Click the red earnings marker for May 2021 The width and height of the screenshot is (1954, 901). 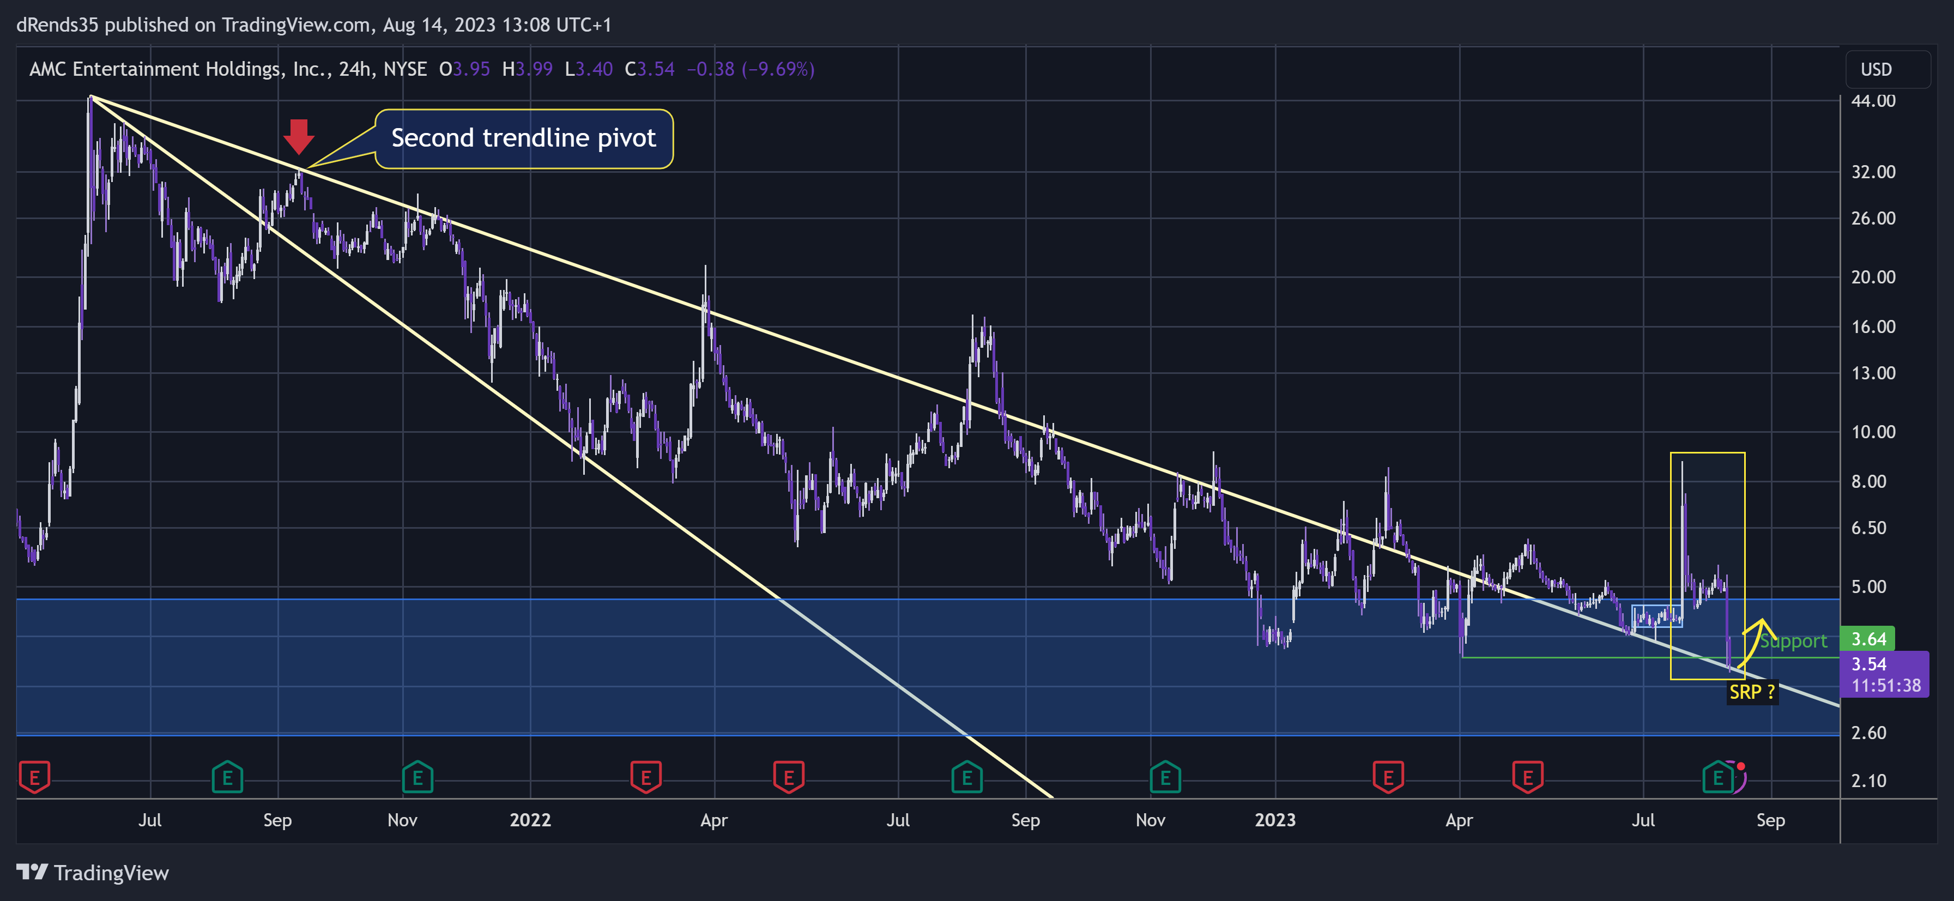34,777
